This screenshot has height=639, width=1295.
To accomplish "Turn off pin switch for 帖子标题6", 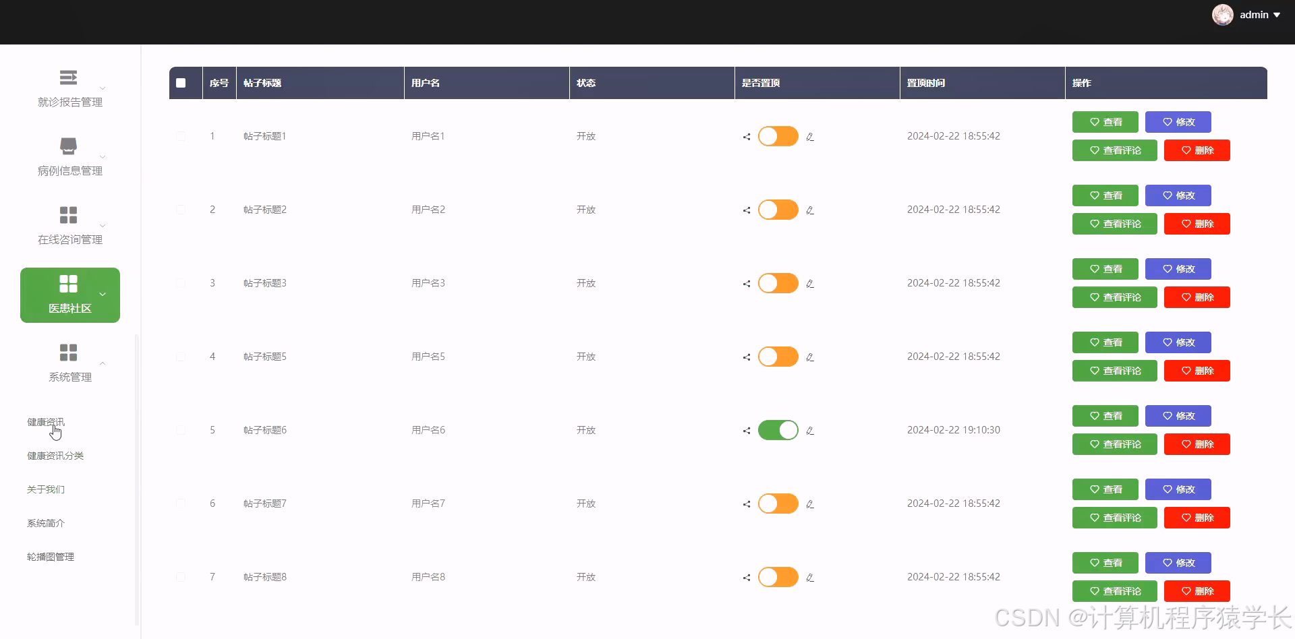I will tap(778, 430).
